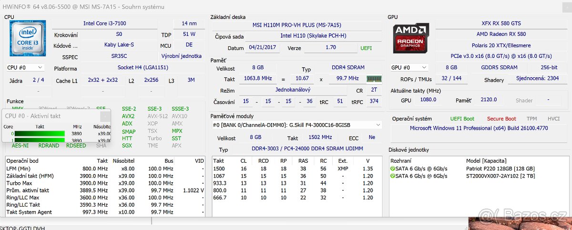Screen dimensions: 572x230
Task: Click the green check icon beside ST2000VX007
Action: 392,176
